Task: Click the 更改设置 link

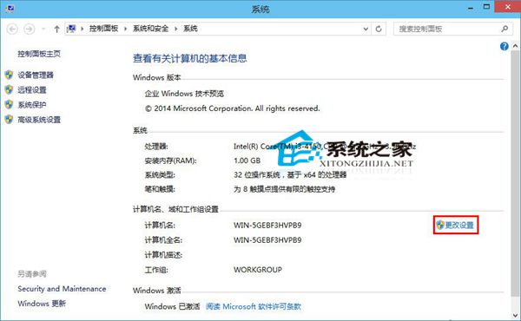Action: [459, 225]
